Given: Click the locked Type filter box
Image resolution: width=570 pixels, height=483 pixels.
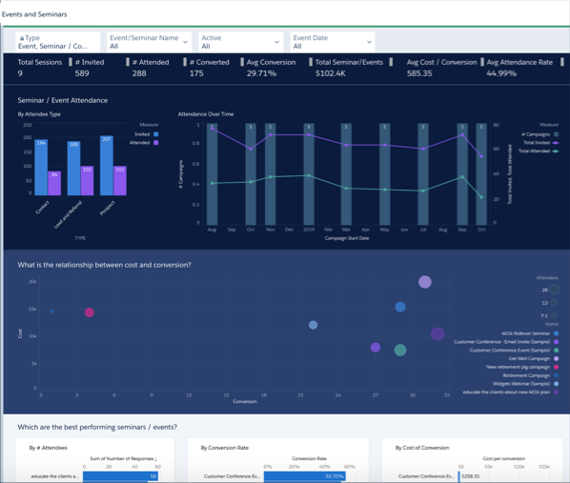Looking at the screenshot, I should (x=58, y=42).
